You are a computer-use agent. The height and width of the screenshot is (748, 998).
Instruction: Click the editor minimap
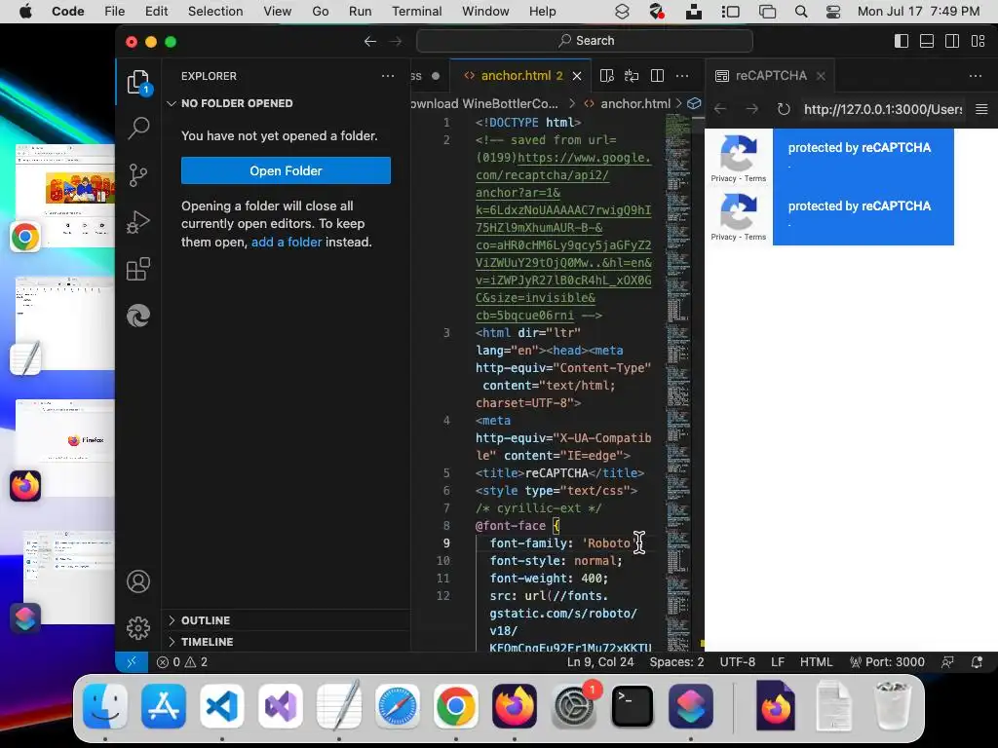677,382
